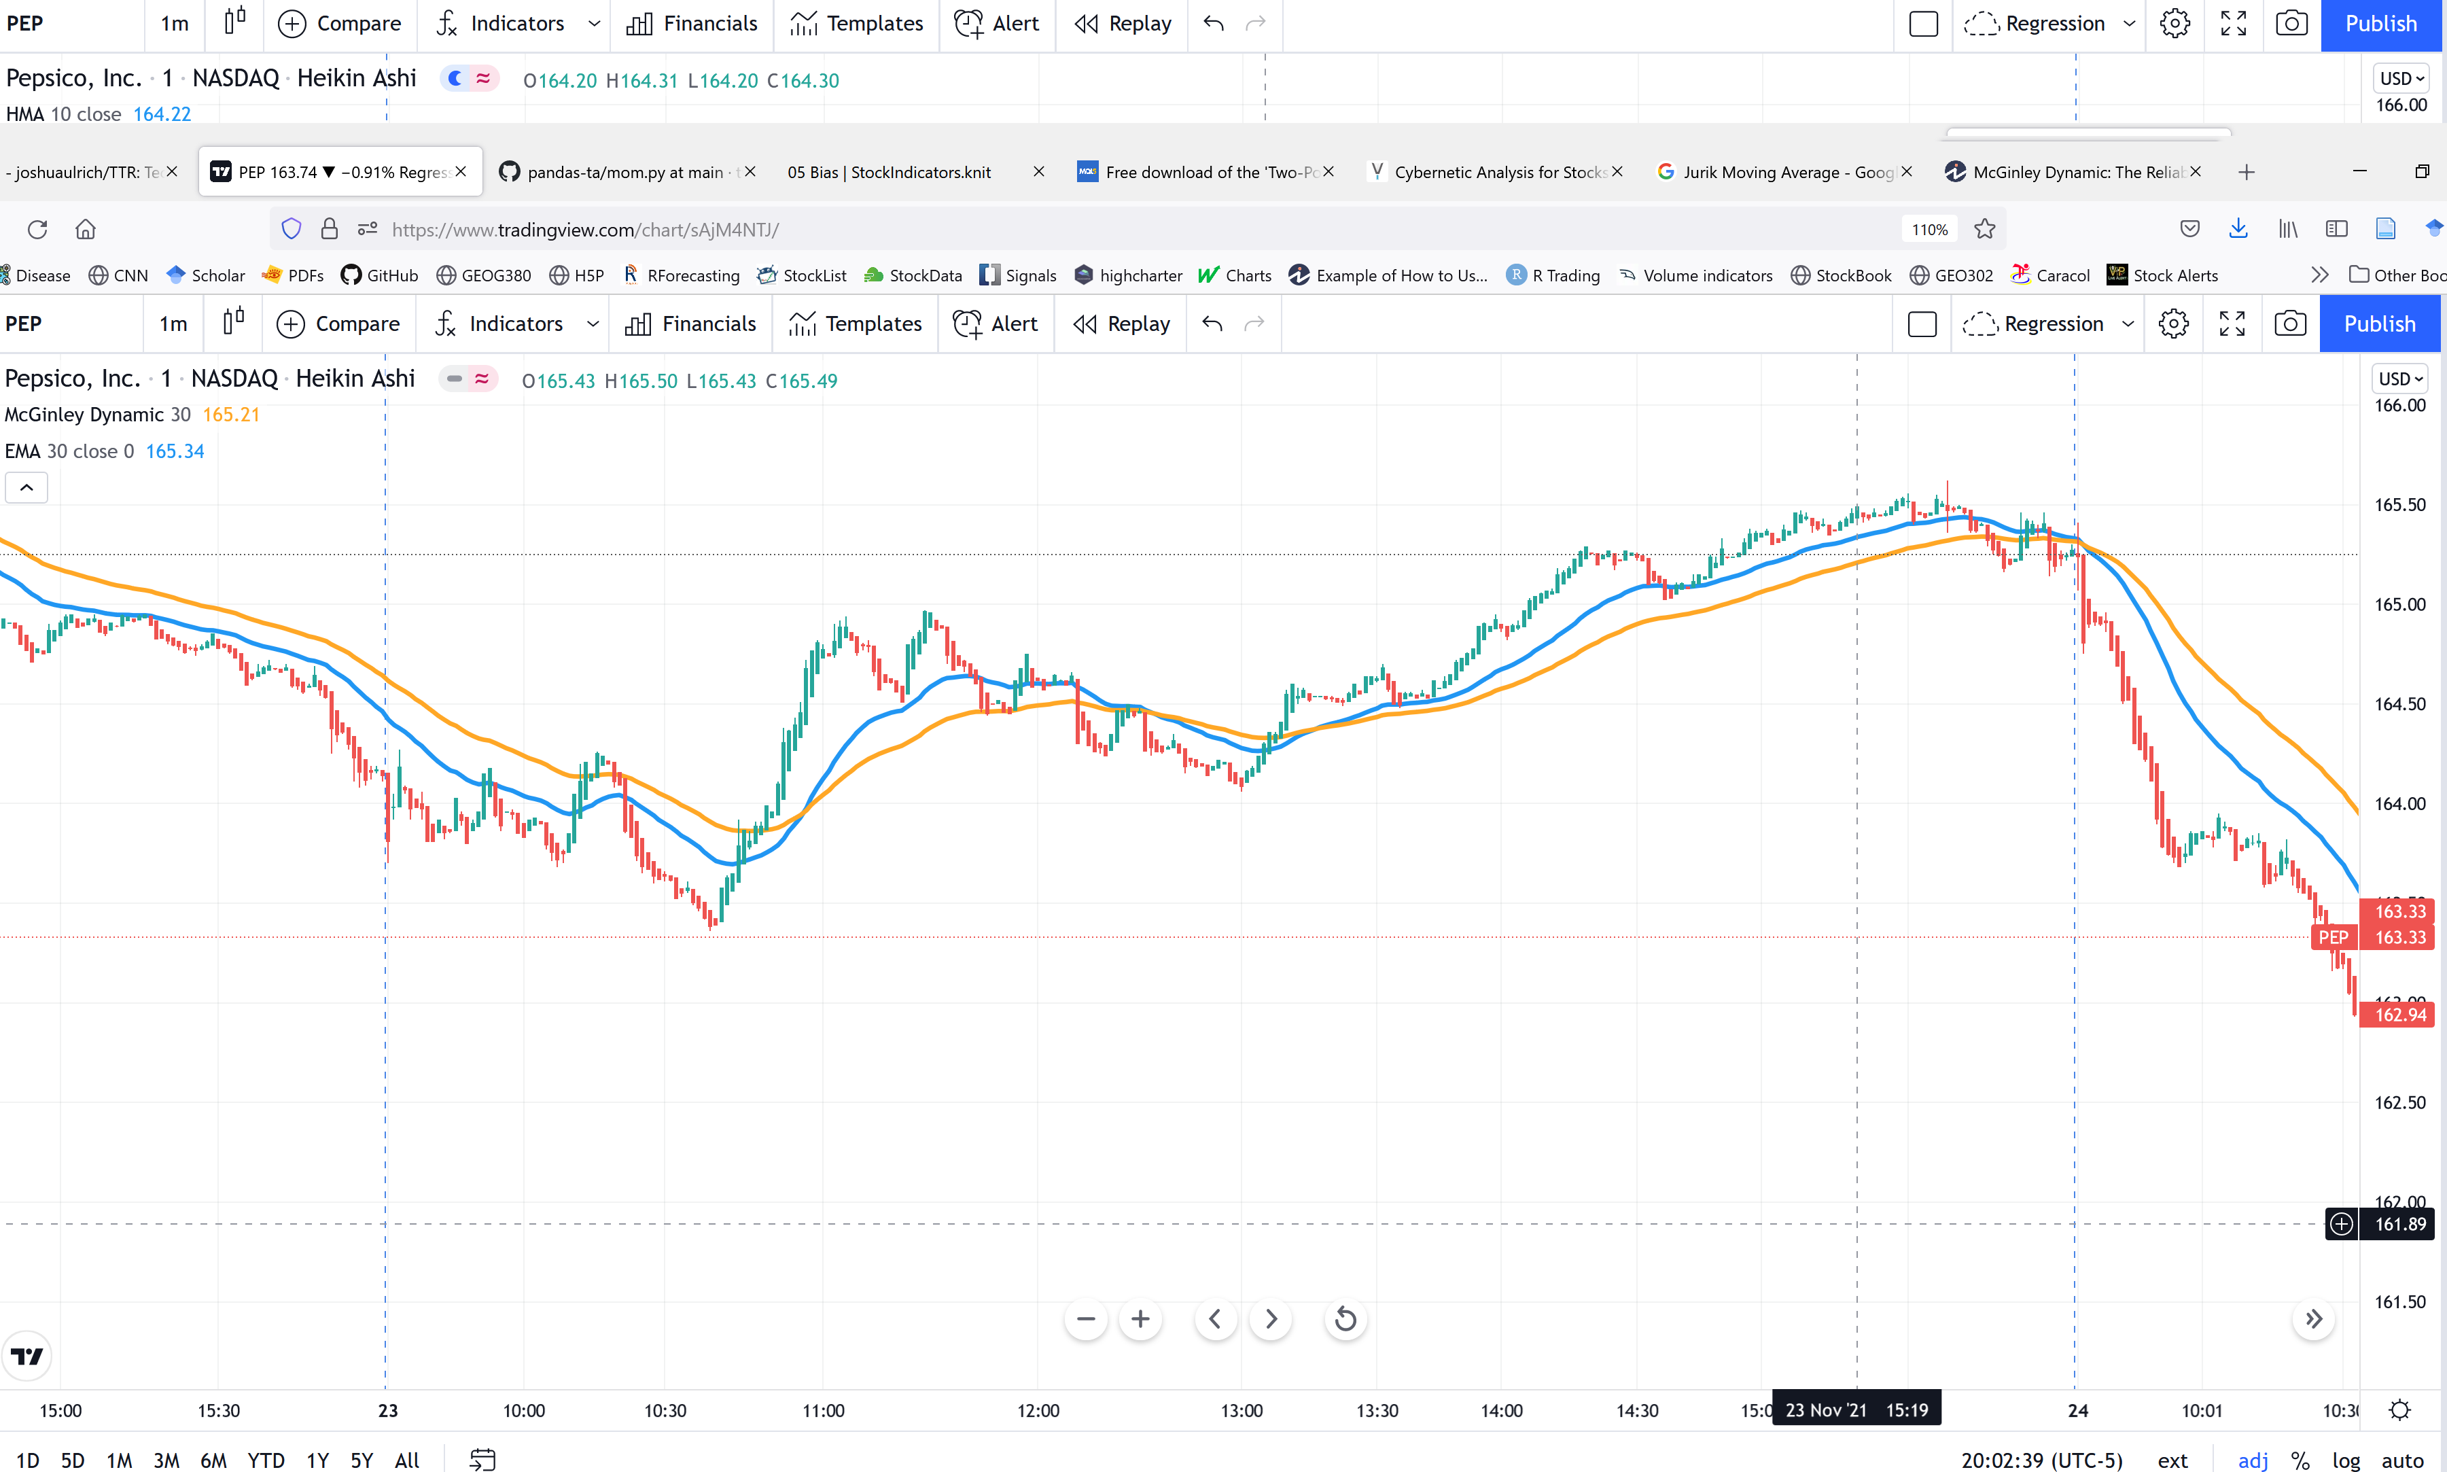
Task: Select layout square icon in lower toolbar
Action: 1922,323
